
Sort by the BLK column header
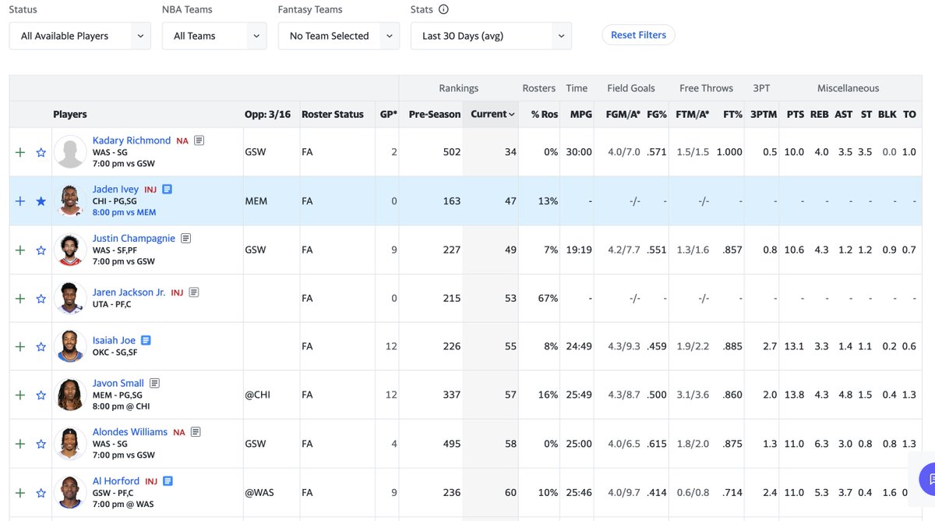click(887, 114)
